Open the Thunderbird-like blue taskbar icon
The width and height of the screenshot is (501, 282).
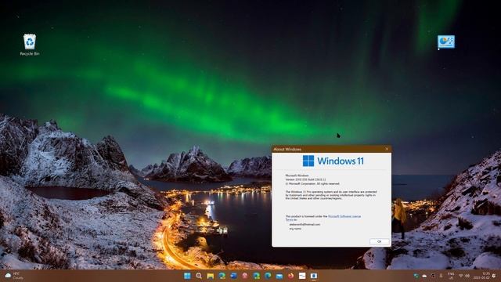pyautogui.click(x=233, y=276)
